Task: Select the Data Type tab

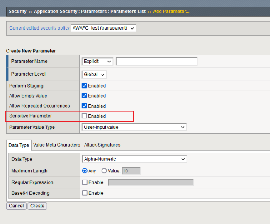Action: (19, 145)
